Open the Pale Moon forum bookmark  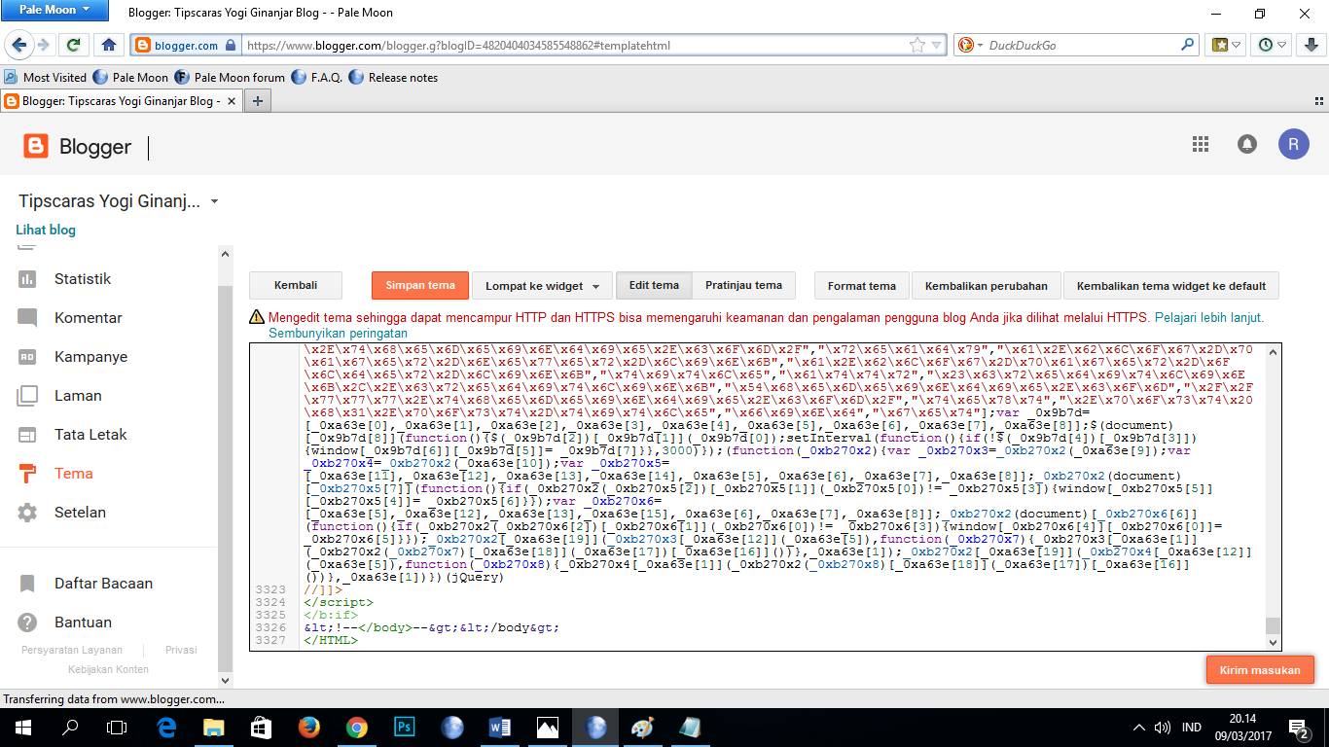pos(230,77)
